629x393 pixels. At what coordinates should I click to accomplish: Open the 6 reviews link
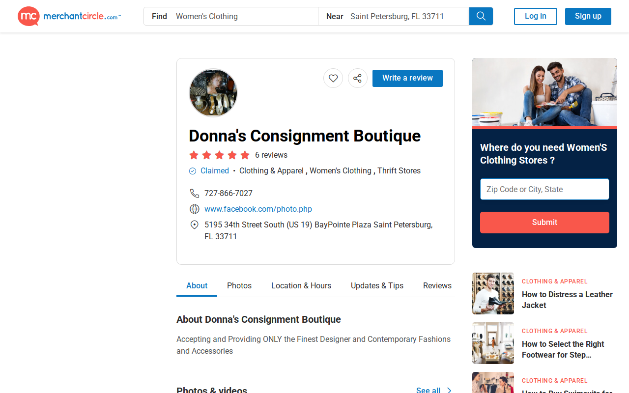click(x=271, y=155)
